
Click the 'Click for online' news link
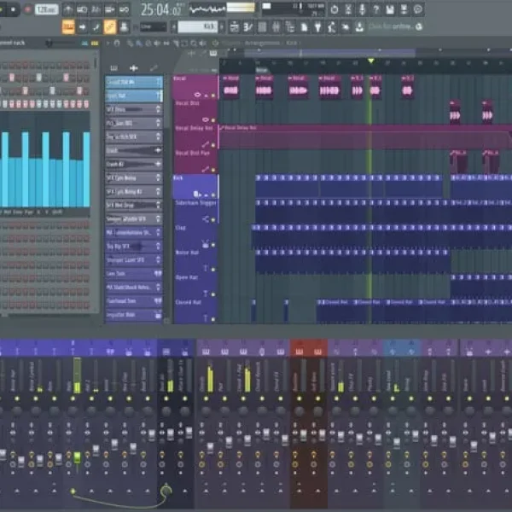(x=396, y=26)
